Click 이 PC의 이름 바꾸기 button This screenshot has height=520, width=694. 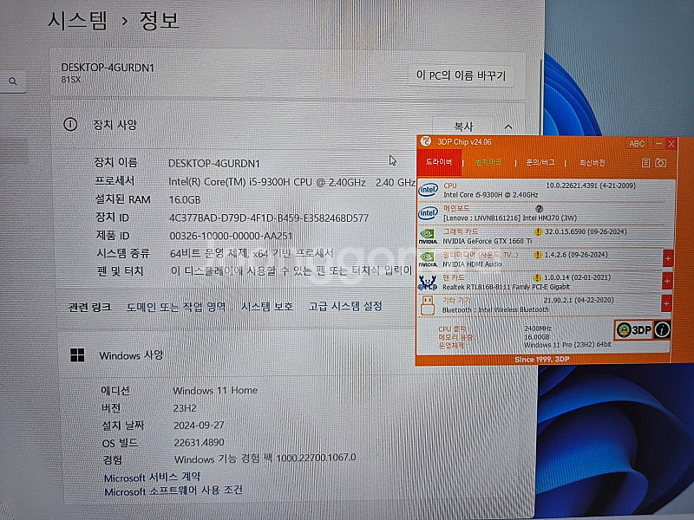tap(461, 75)
